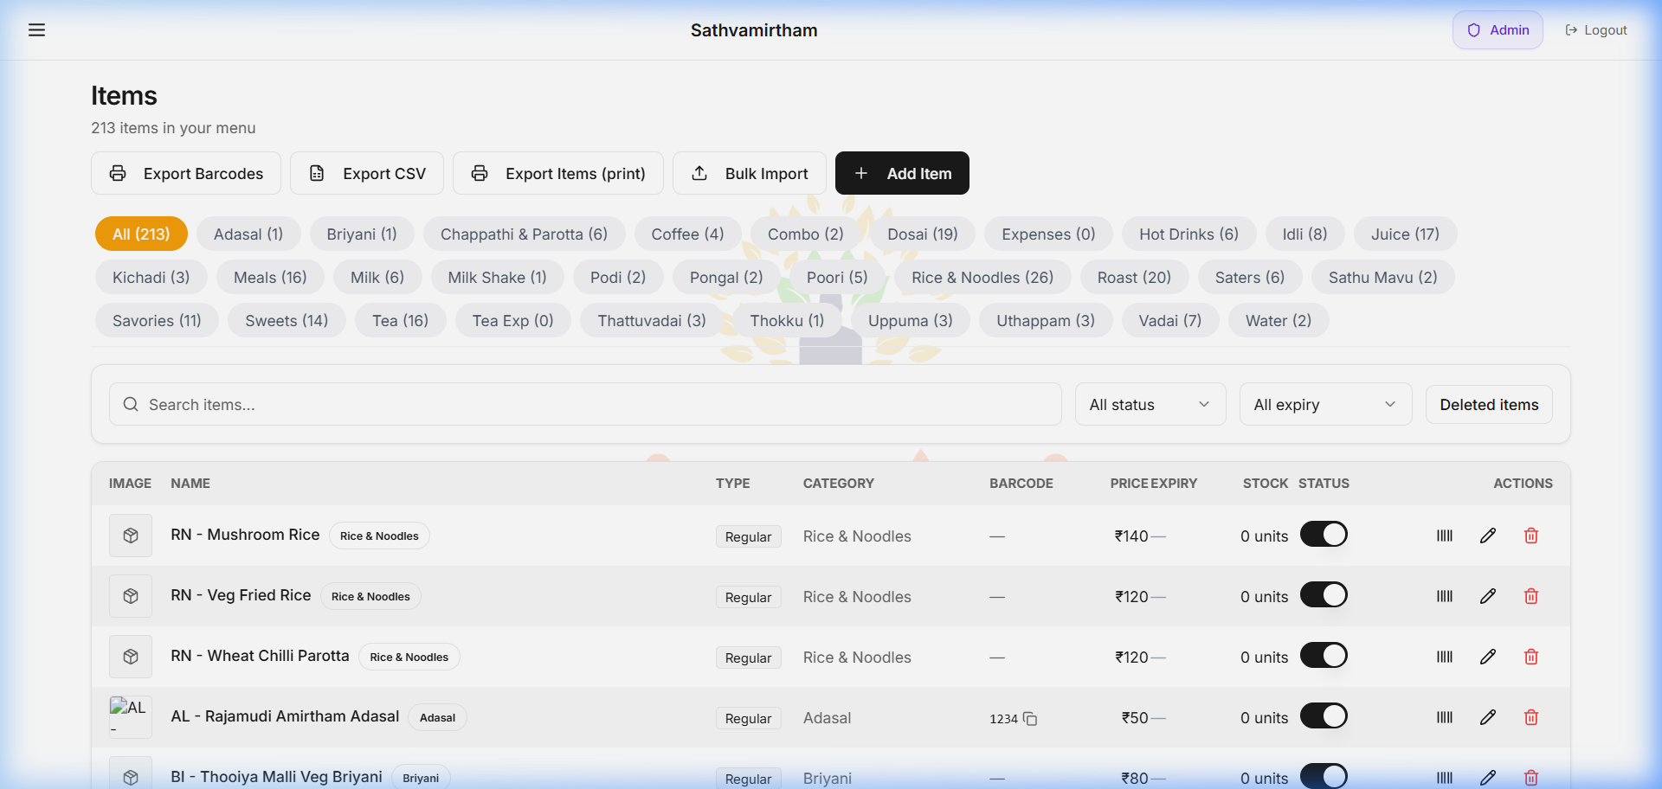Delete RN - Wheat Chilli Parotta with trash icon

point(1531,657)
